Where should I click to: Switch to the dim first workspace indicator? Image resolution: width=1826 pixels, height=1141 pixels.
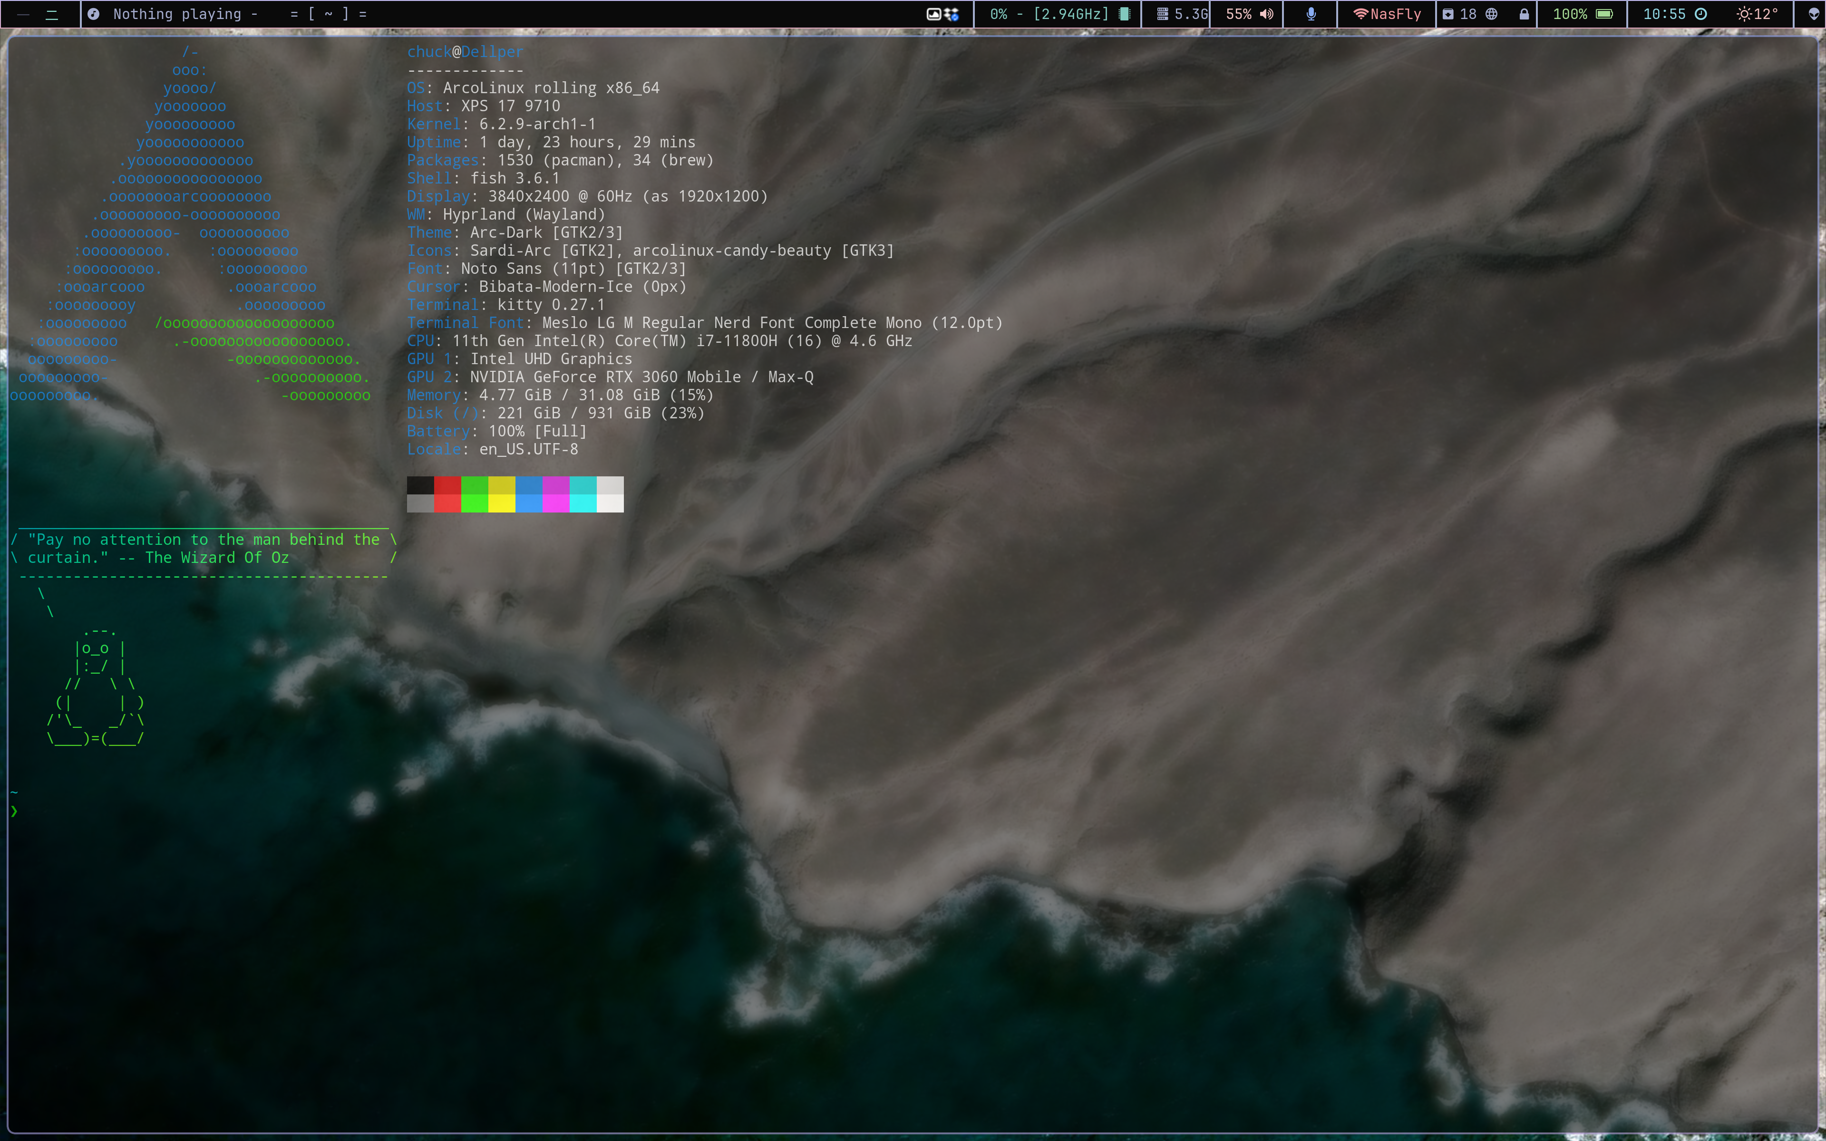coord(23,14)
